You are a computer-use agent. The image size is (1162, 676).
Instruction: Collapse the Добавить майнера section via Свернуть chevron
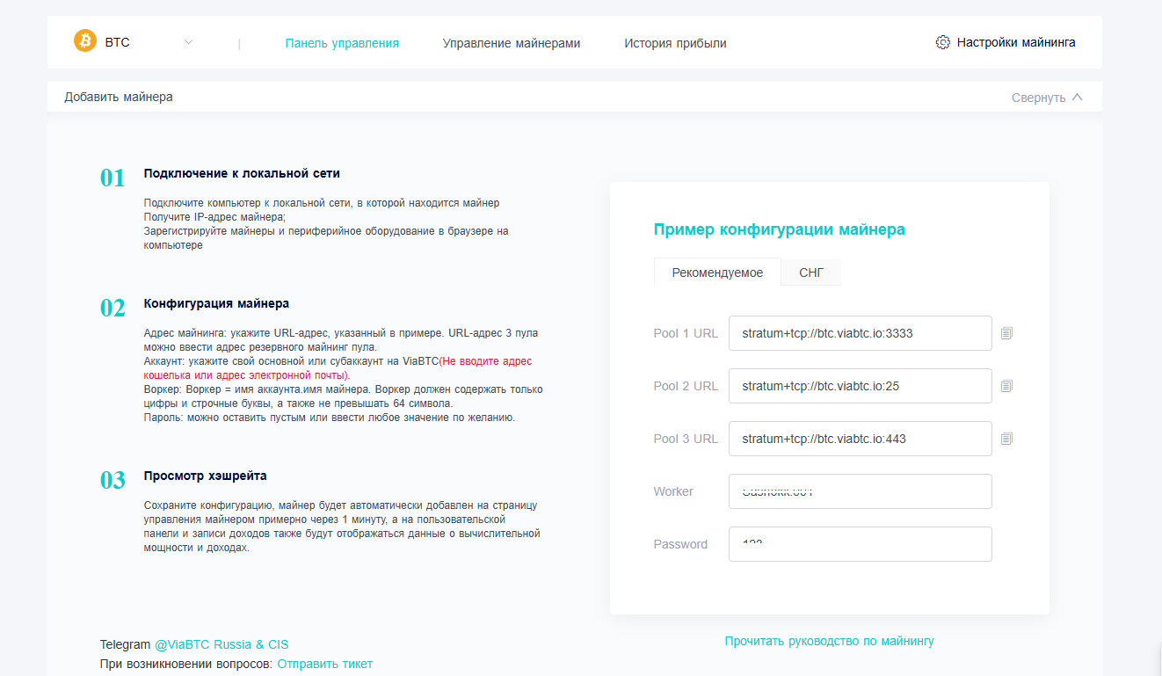point(1078,97)
